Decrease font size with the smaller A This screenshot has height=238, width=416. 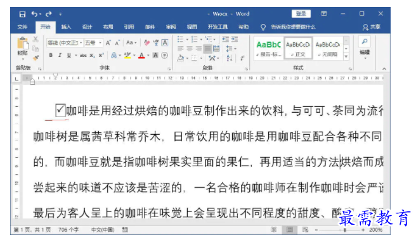click(x=117, y=42)
